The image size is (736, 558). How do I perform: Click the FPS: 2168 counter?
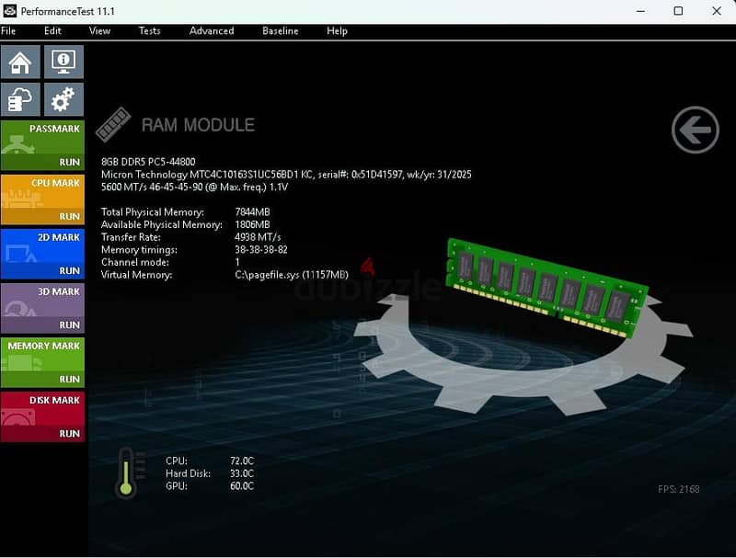click(679, 490)
